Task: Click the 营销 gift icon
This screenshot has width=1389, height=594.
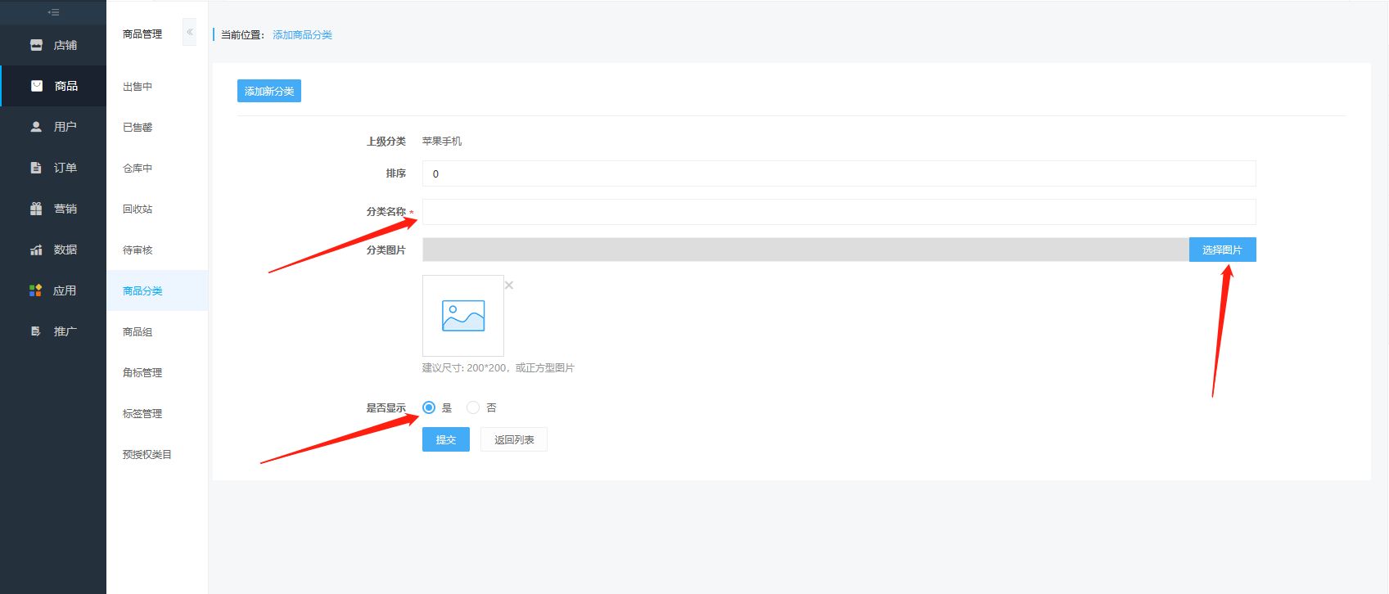Action: coord(36,209)
